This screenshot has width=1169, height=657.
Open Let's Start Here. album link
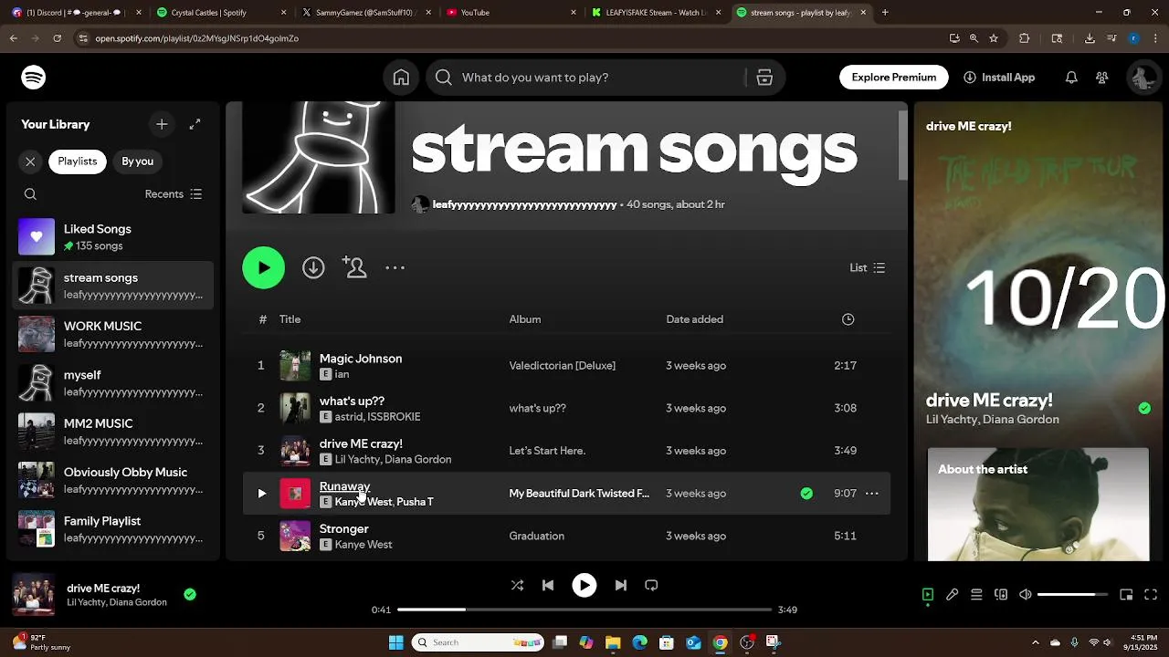pyautogui.click(x=547, y=451)
